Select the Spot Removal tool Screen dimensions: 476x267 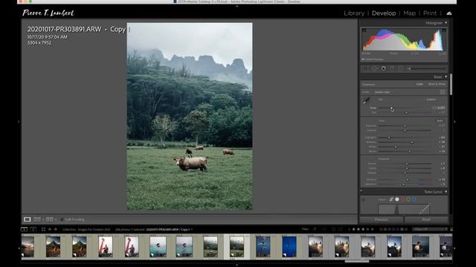(x=375, y=69)
